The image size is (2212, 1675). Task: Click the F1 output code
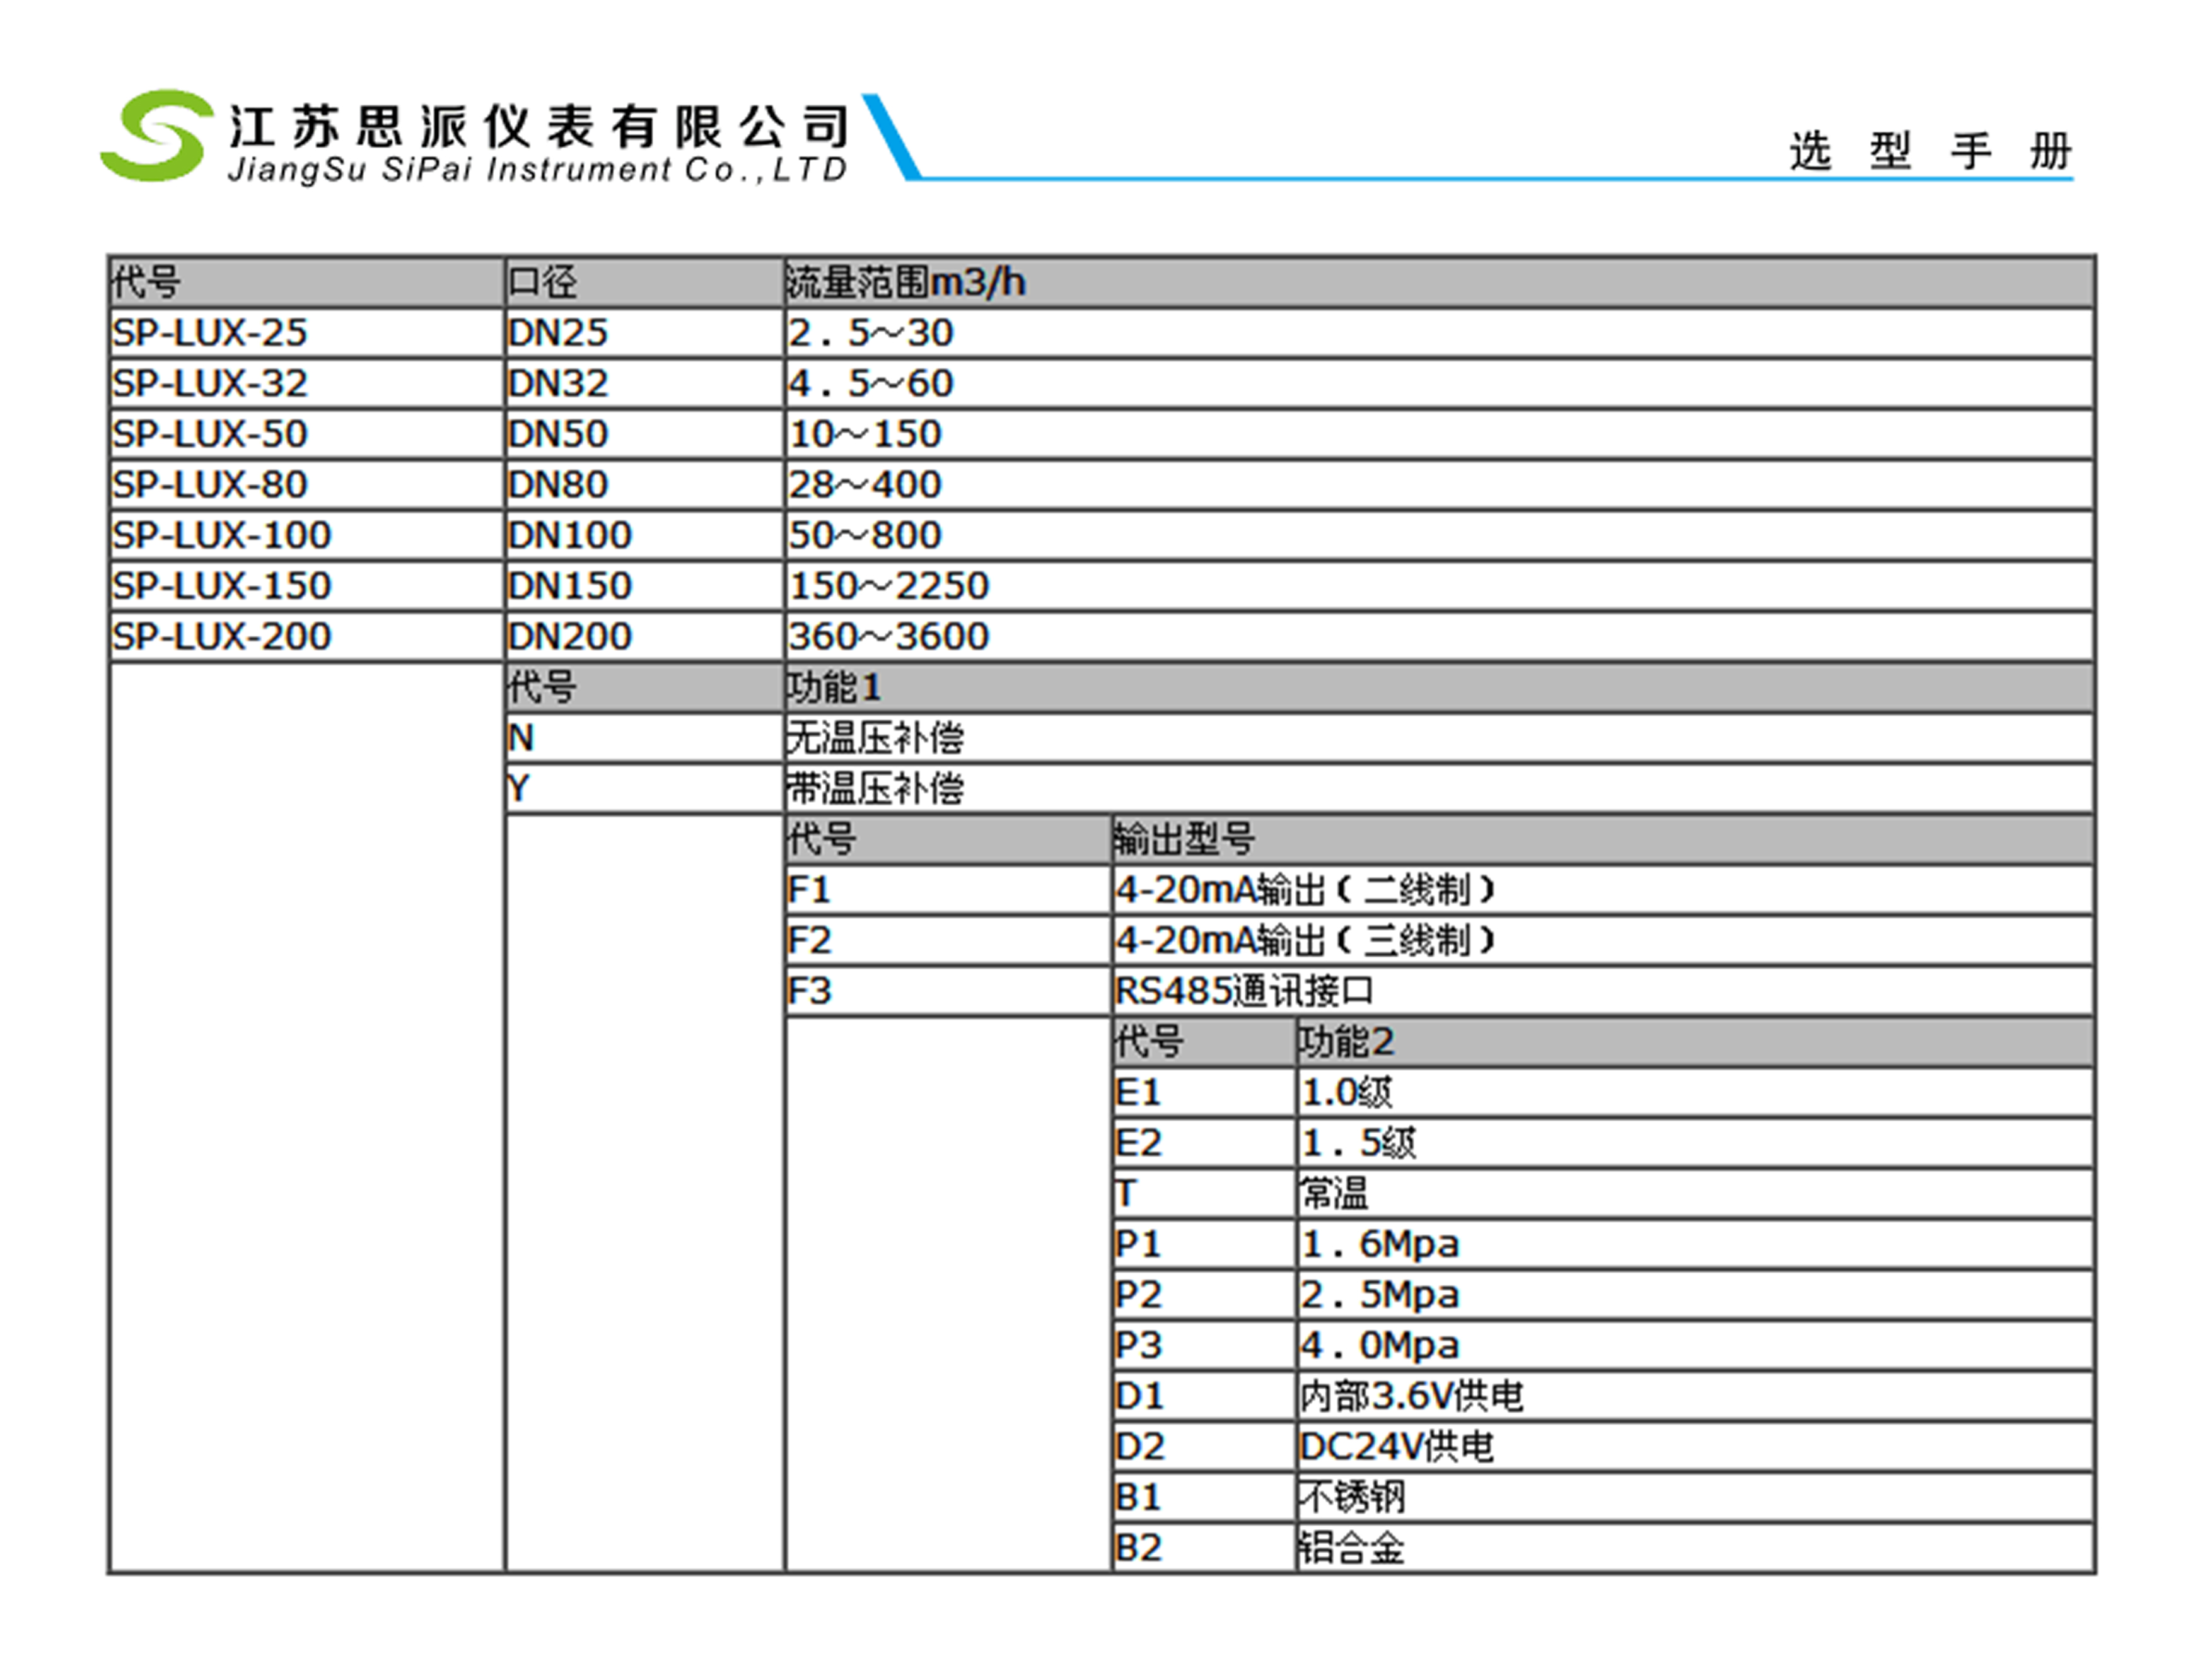(948, 889)
